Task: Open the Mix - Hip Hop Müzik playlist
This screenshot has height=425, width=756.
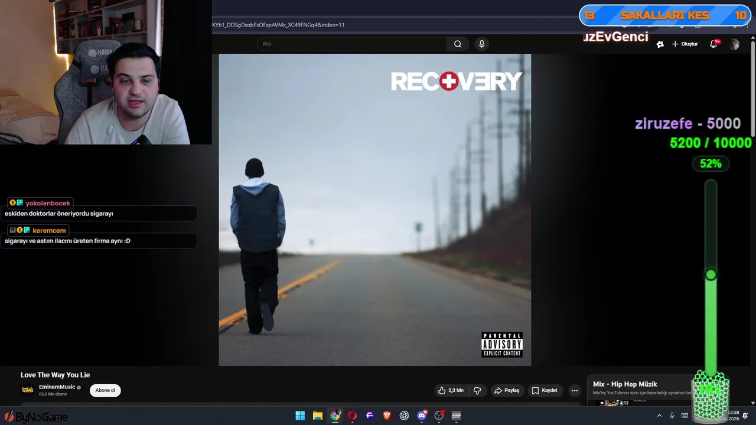Action: (625, 384)
